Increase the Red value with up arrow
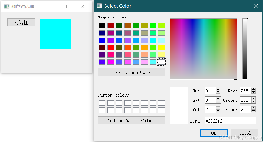The height and width of the screenshot is (142, 263). coord(253,89)
